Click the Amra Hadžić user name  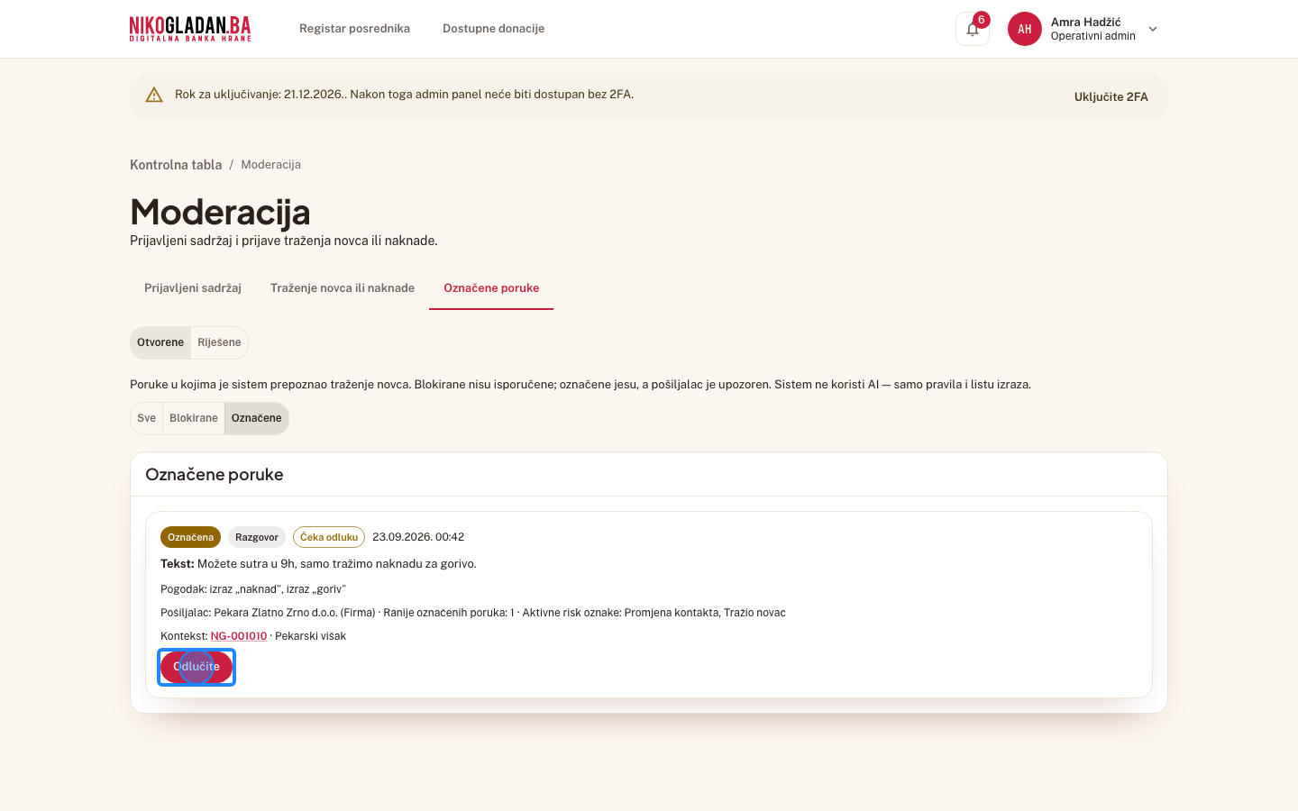point(1085,22)
